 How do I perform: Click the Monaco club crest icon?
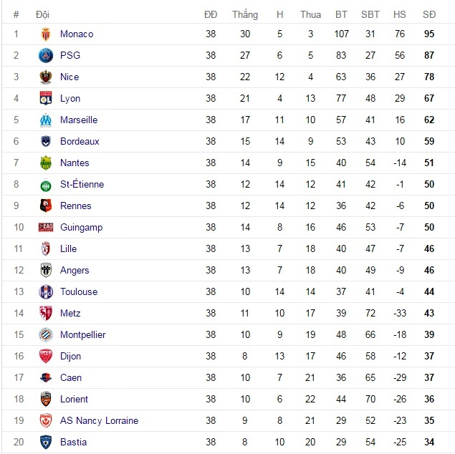tap(46, 34)
